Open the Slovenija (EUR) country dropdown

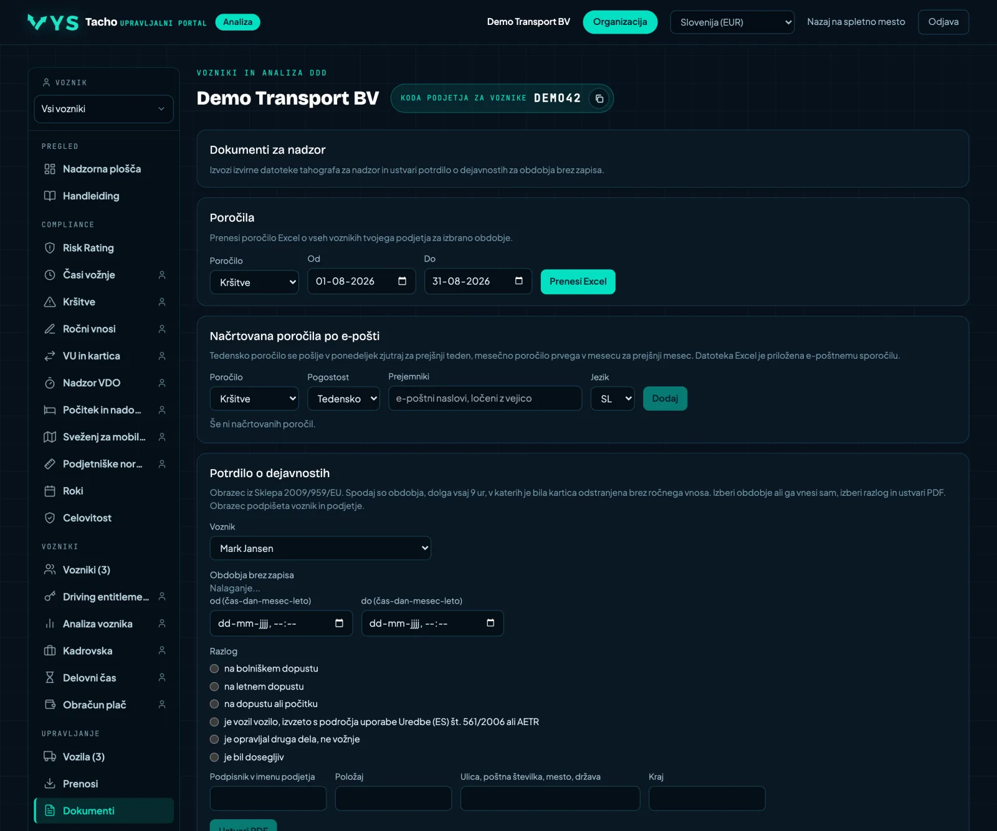pyautogui.click(x=732, y=22)
